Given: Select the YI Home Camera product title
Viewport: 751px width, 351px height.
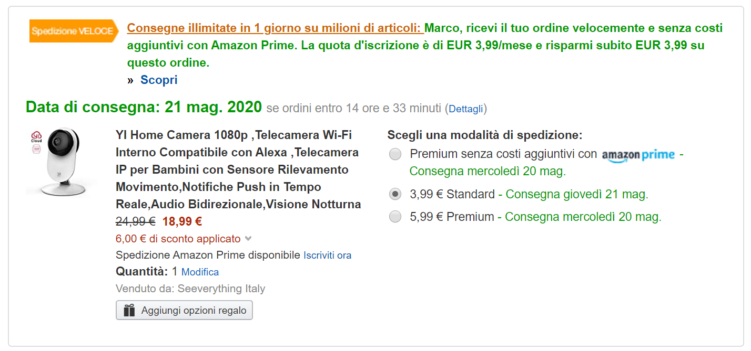Looking at the screenshot, I should point(237,168).
